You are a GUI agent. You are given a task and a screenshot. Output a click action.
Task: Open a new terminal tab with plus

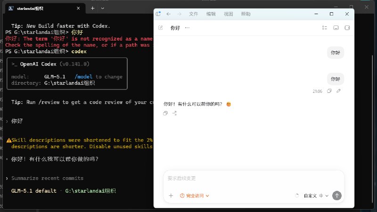click(x=92, y=8)
